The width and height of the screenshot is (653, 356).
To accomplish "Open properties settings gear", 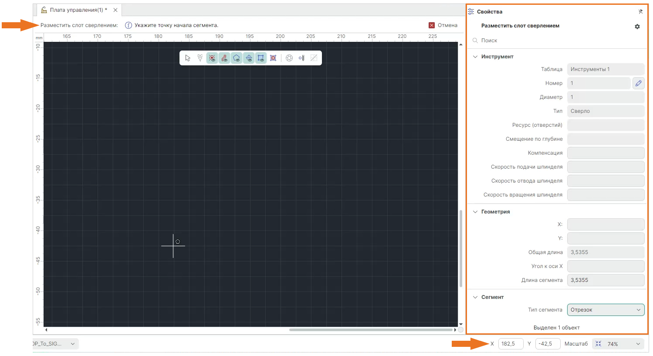I will click(637, 27).
